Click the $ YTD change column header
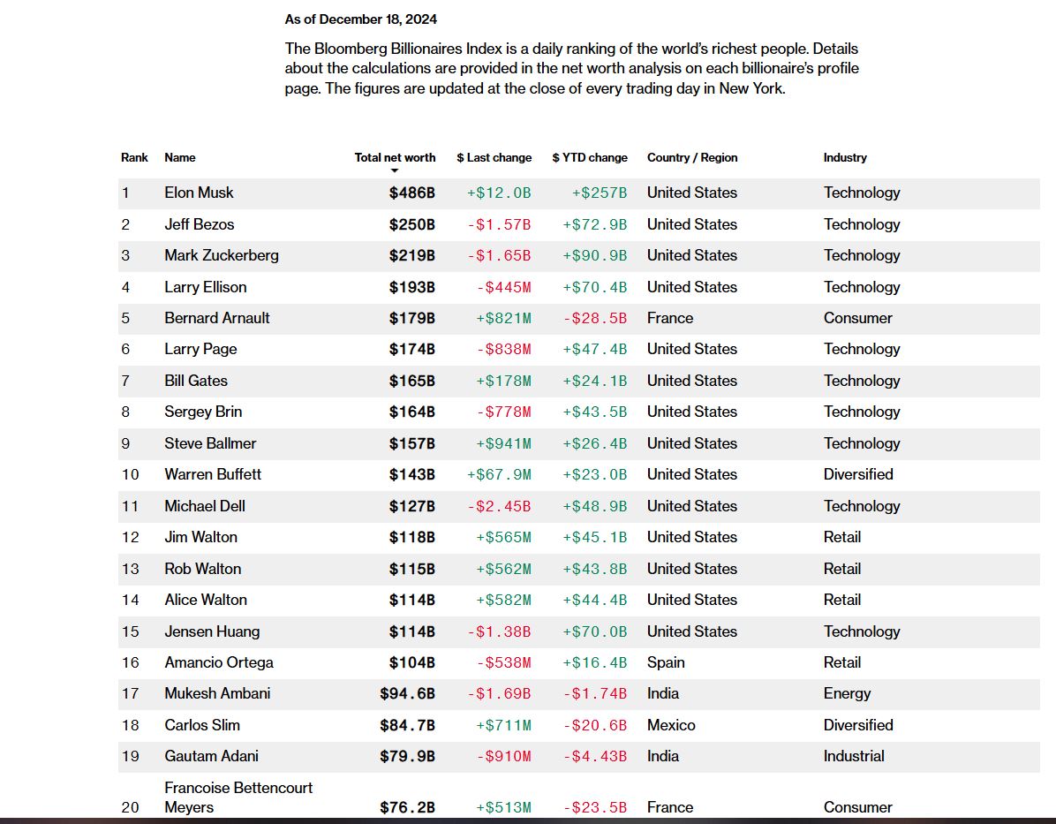 (590, 157)
